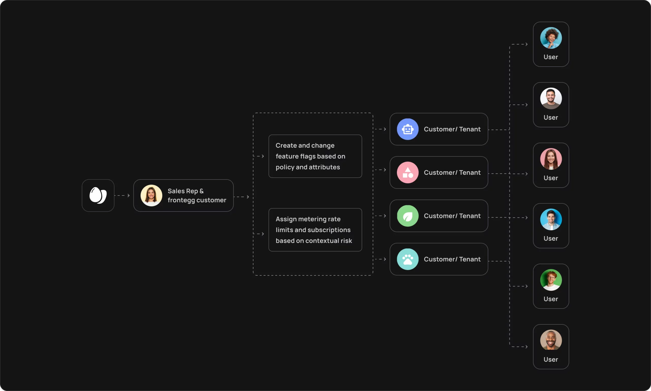Click the egg-shaped Frontegg logo icon
This screenshot has height=391, width=651.
click(x=98, y=195)
